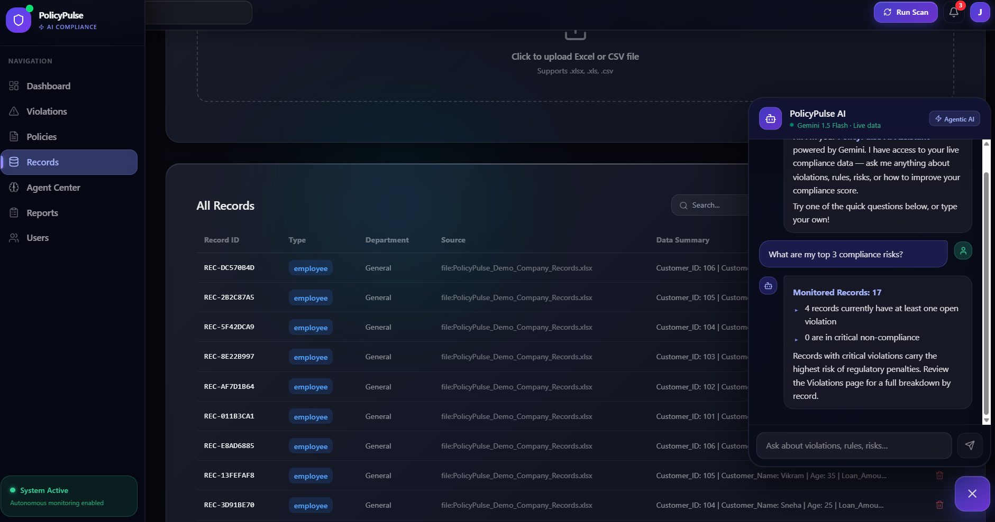
Task: Click employee tag on REC-DC570B4D row
Action: (311, 268)
